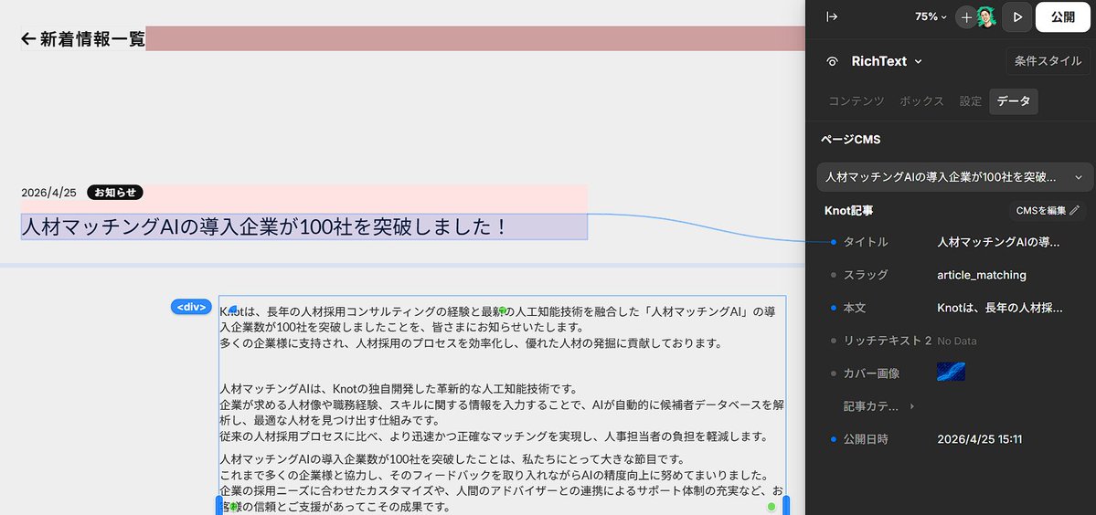
Task: Open the user avatar profile
Action: tap(985, 17)
